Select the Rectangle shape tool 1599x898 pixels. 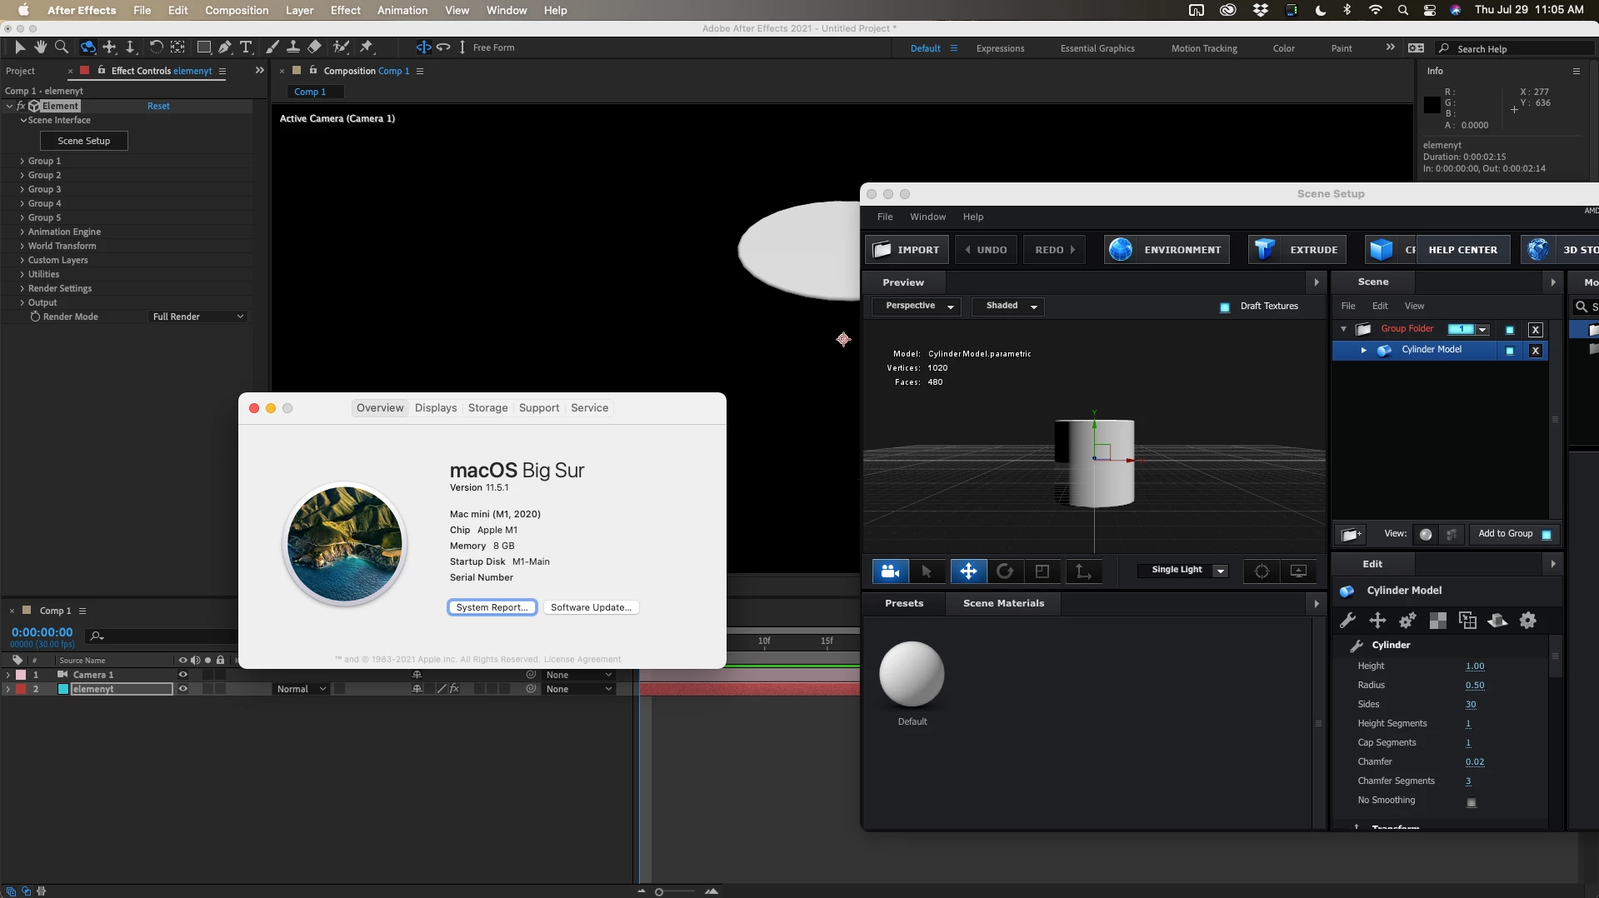click(x=203, y=47)
